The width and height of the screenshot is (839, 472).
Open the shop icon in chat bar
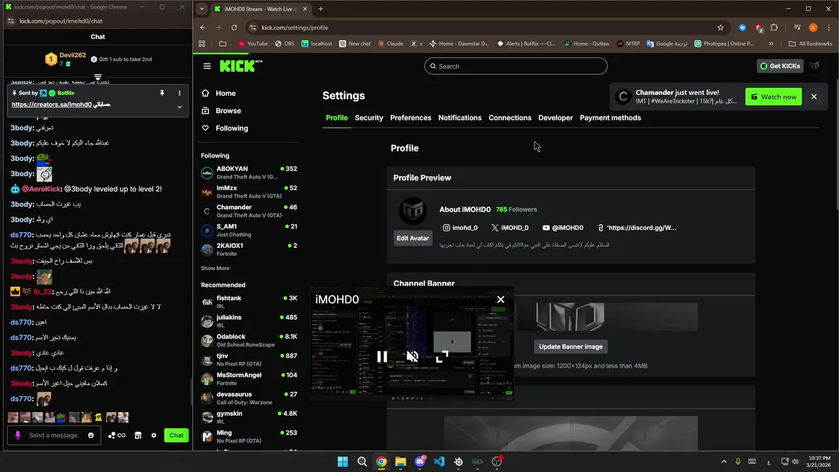click(138, 435)
